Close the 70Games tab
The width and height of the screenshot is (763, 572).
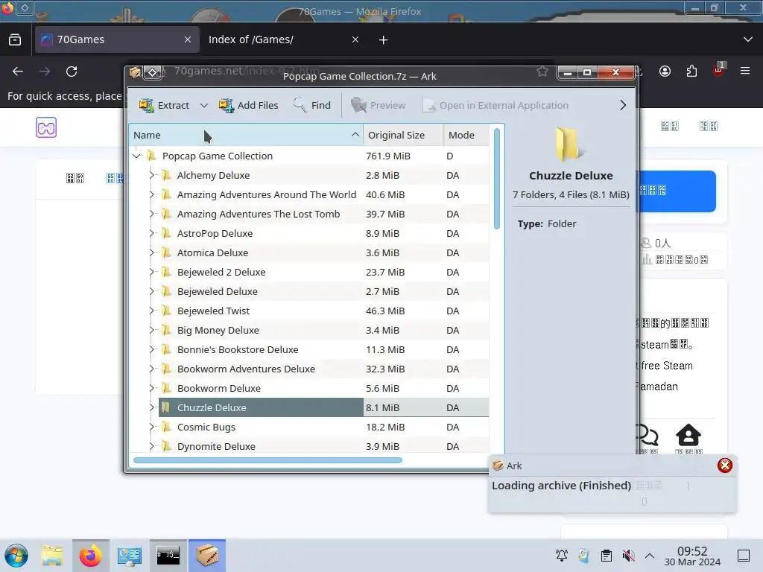pyautogui.click(x=188, y=39)
